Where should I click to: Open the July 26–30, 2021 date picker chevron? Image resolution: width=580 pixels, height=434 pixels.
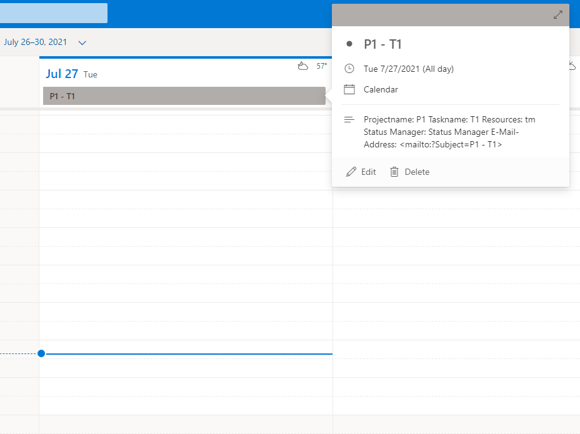pyautogui.click(x=82, y=43)
